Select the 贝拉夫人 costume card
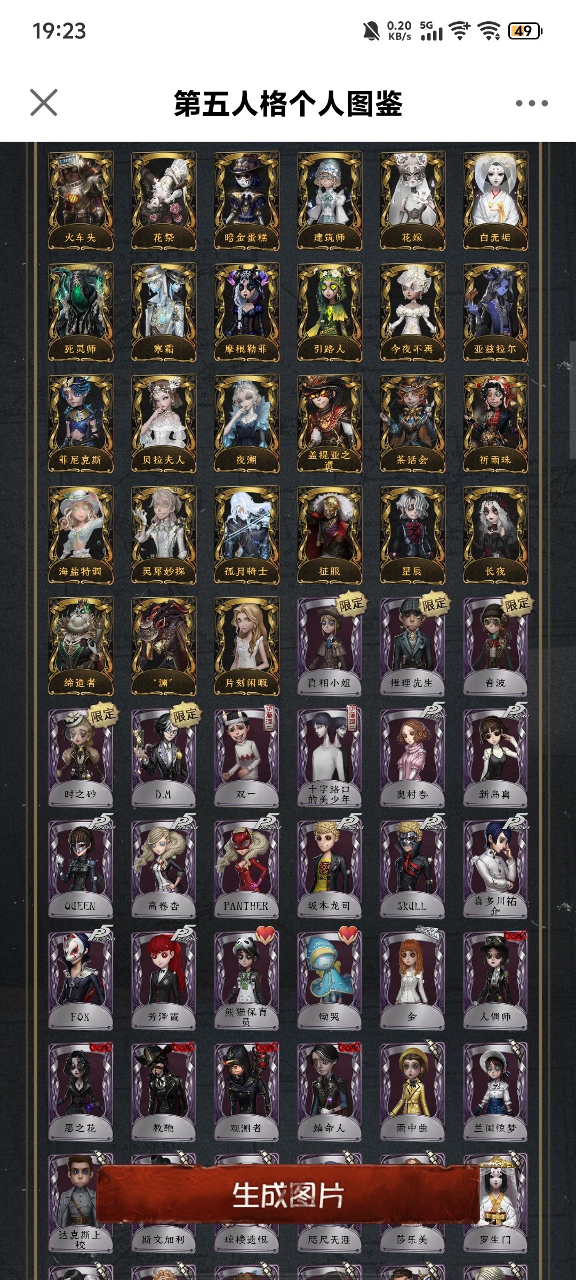This screenshot has height=1280, width=576. click(x=164, y=423)
